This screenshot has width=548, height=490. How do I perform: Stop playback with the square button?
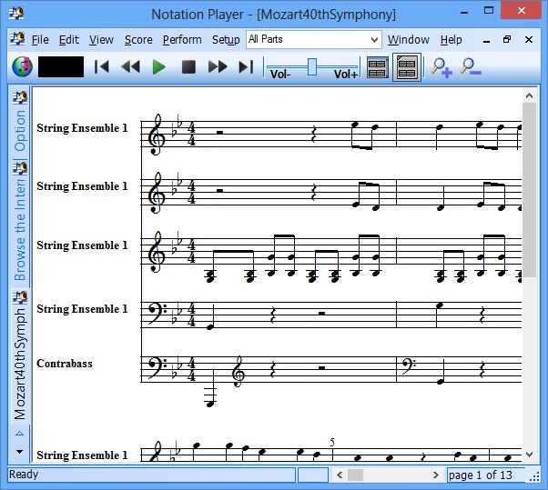(x=188, y=66)
